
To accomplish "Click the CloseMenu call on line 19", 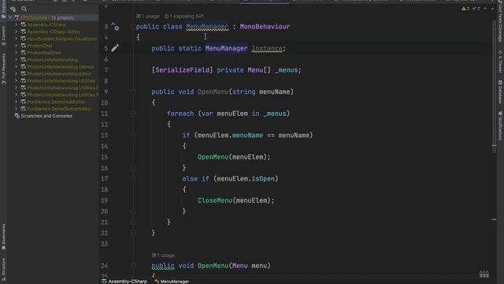I will tap(215, 200).
